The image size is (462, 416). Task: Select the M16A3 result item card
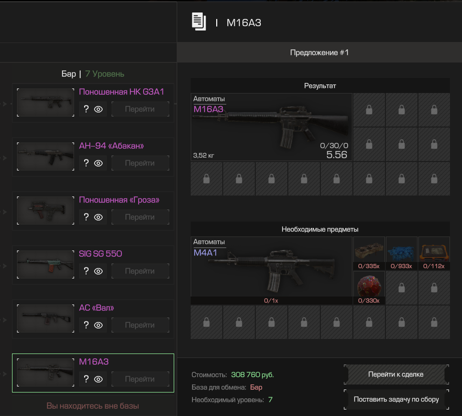(x=271, y=127)
